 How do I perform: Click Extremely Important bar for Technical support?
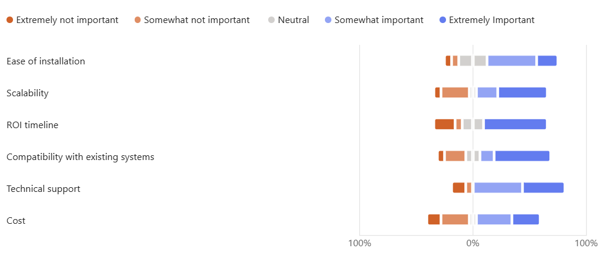(543, 188)
